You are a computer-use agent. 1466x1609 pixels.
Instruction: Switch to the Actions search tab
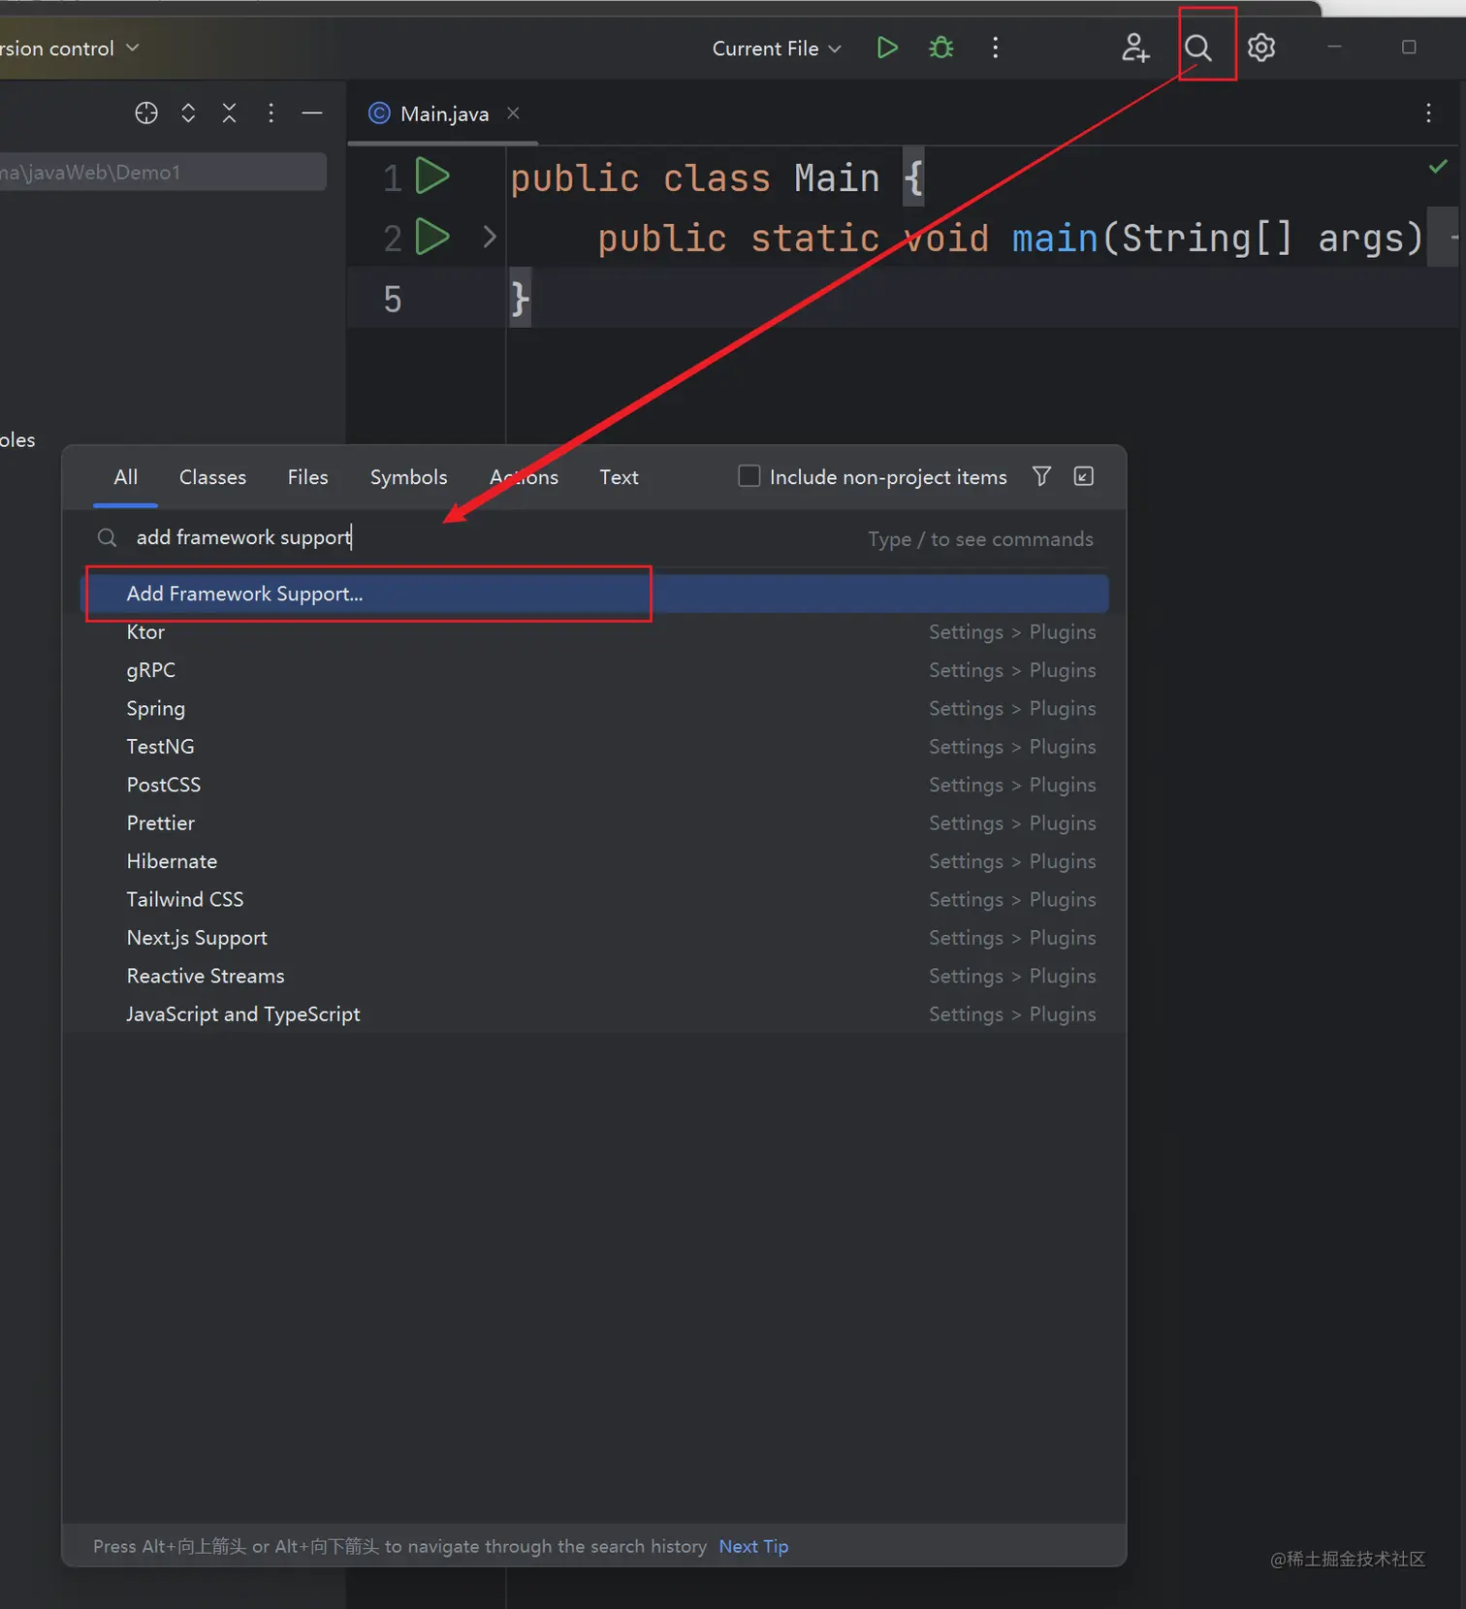coord(524,477)
